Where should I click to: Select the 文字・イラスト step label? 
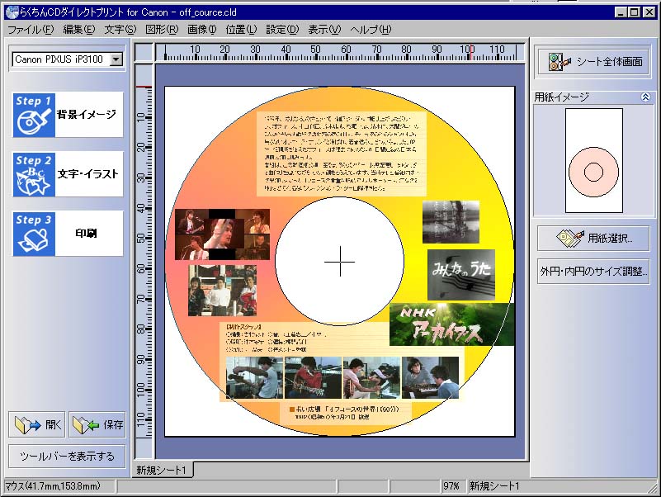point(87,174)
